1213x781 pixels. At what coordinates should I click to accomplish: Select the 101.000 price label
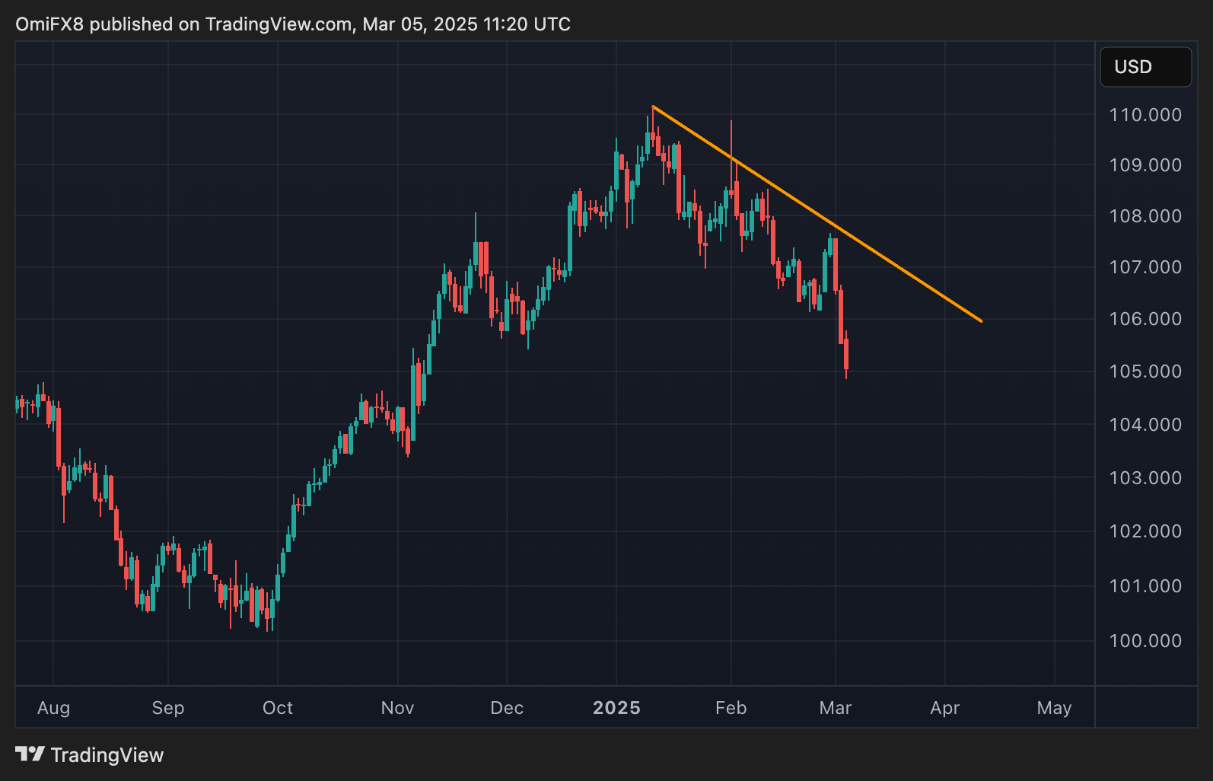tap(1145, 586)
